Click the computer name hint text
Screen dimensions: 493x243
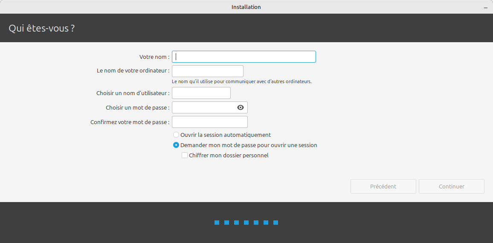(x=242, y=81)
